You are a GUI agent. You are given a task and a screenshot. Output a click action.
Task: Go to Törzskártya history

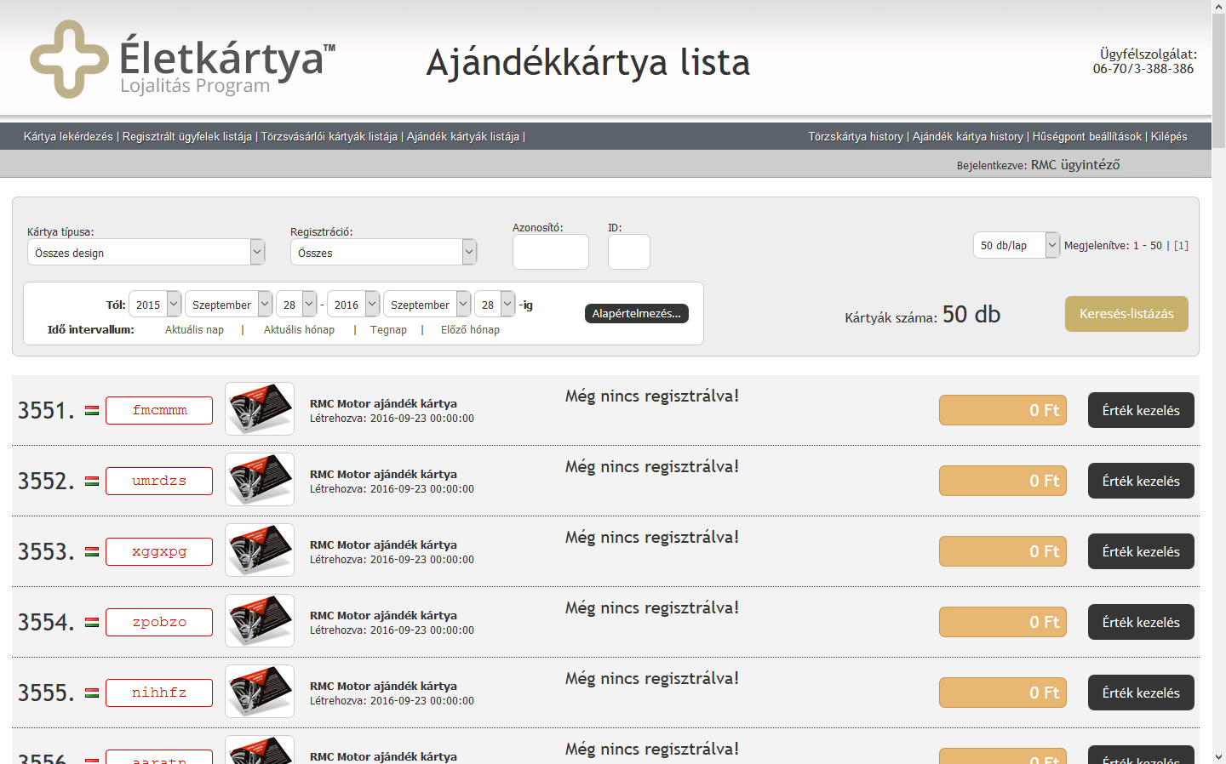[855, 136]
